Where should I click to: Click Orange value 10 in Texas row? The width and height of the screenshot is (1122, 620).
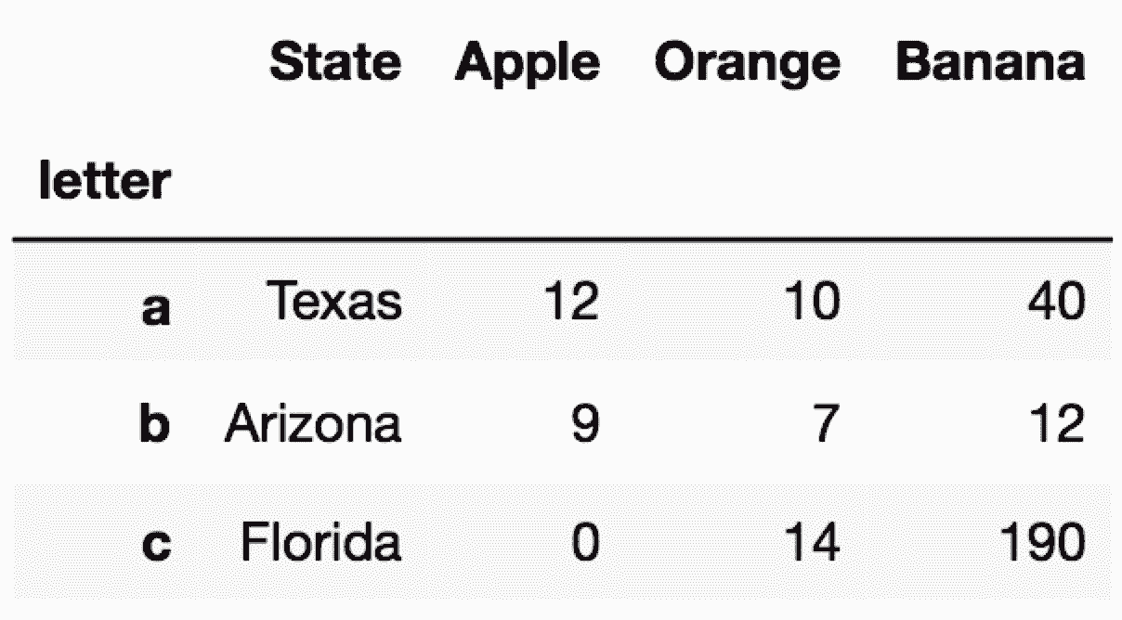[810, 302]
